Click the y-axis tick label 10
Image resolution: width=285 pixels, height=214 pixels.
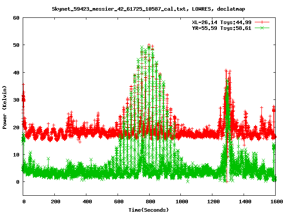(x=16, y=155)
